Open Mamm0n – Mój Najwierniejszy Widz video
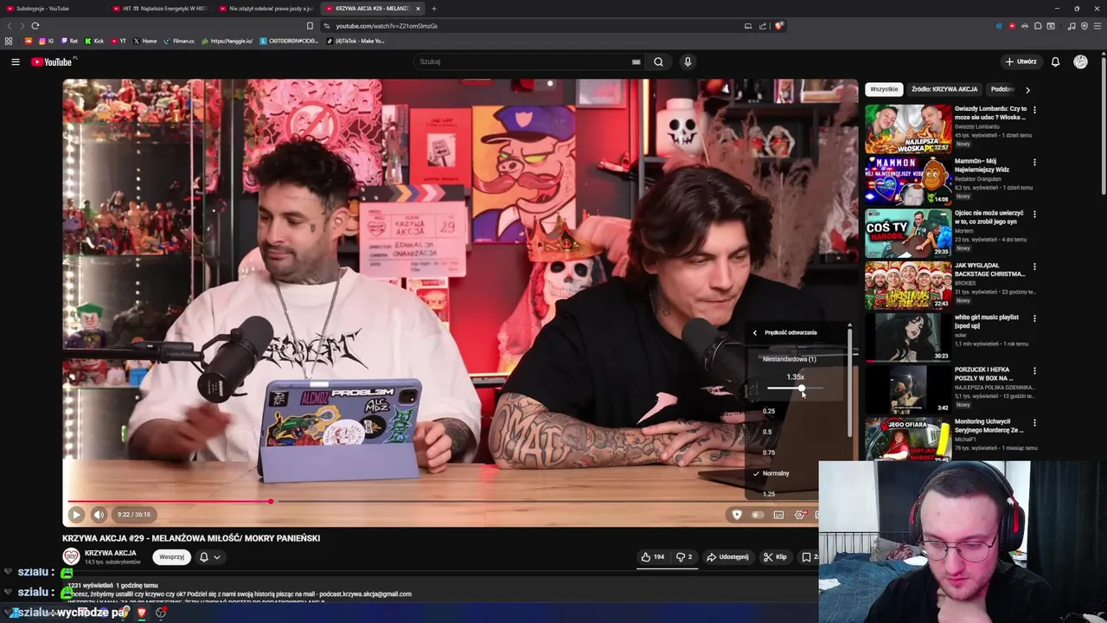1107x623 pixels. pos(908,181)
